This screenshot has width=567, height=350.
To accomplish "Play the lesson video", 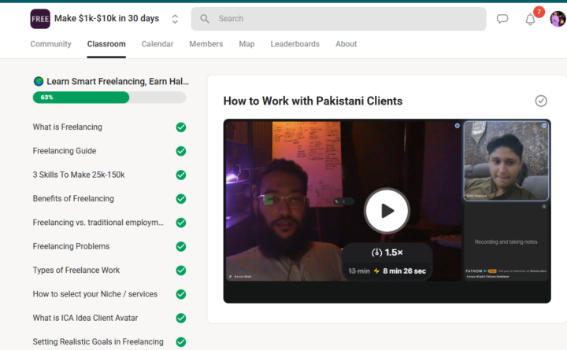I will (x=387, y=211).
